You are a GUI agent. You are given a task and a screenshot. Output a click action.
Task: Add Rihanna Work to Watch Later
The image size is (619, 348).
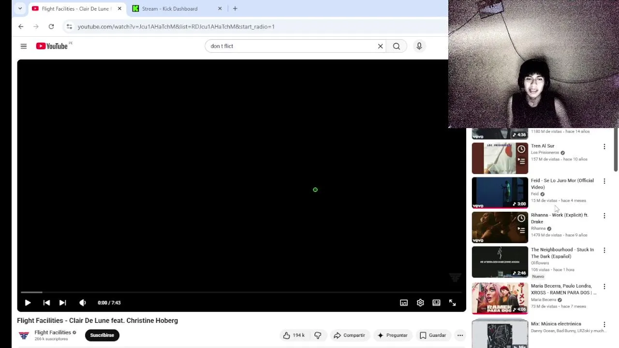point(521,218)
